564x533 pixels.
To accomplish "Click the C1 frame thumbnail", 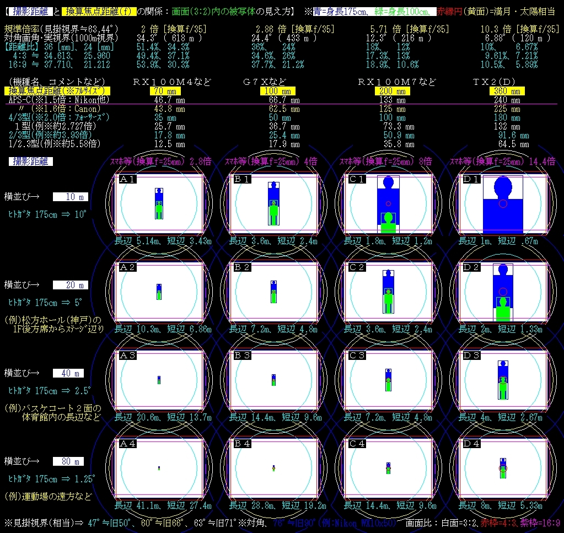I will click(389, 203).
